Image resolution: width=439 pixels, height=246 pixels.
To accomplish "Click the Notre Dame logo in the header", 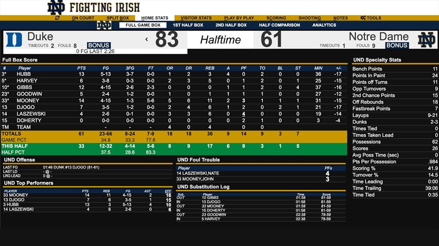I will point(56,7).
